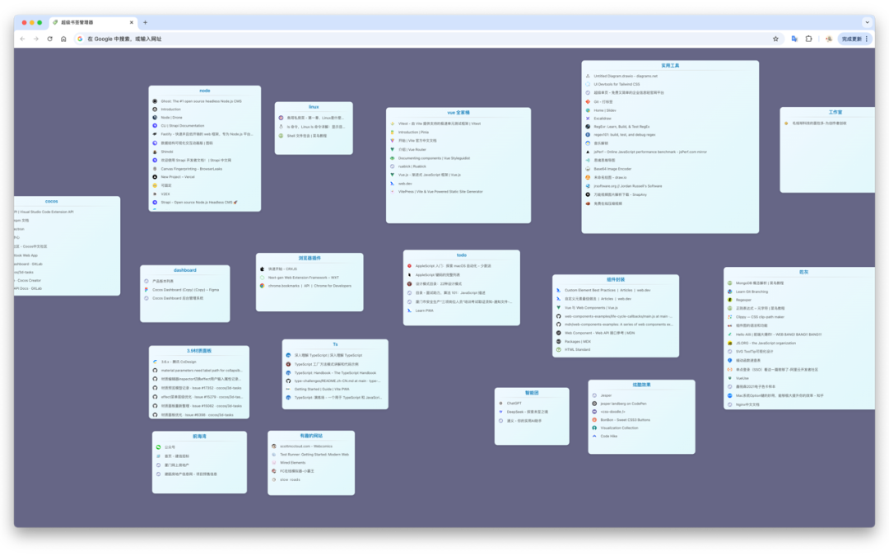Open the V2EX bookmark in node card

pos(165,194)
